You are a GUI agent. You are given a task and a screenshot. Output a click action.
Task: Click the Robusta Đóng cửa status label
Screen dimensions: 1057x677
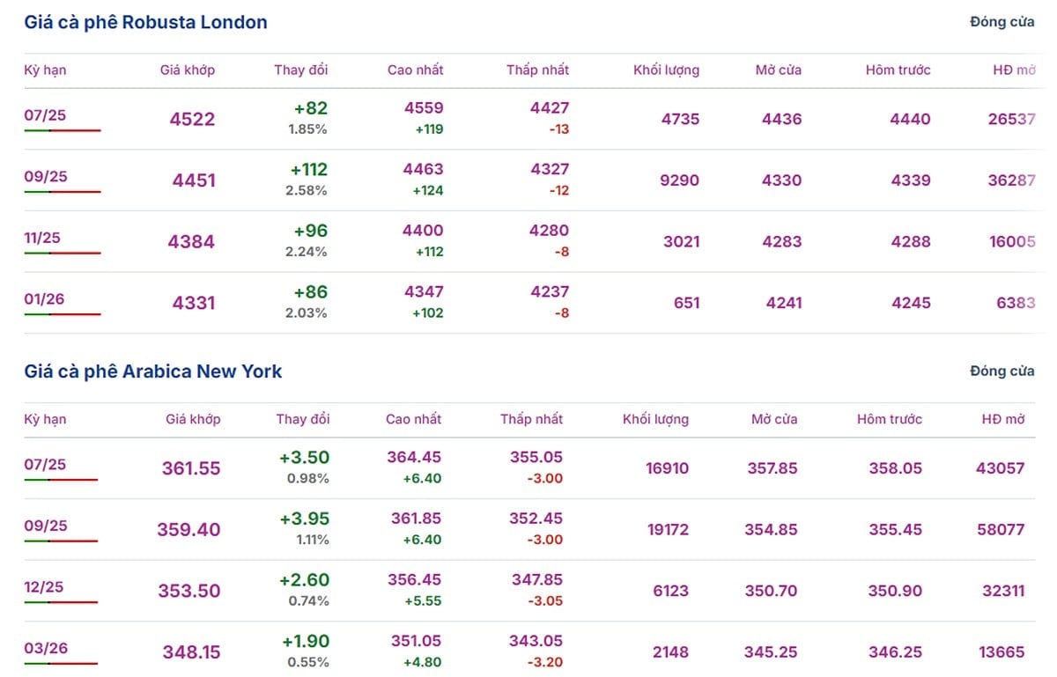(x=1002, y=22)
